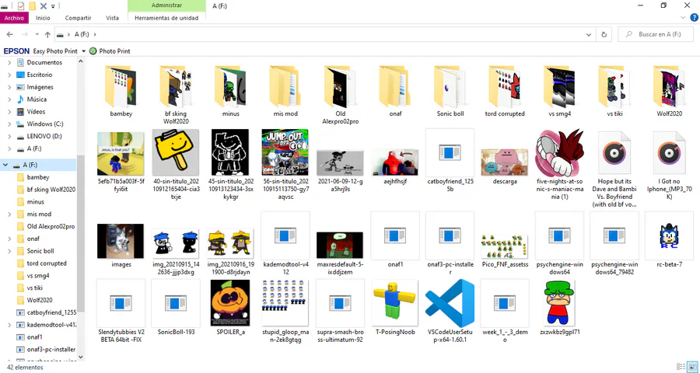The image size is (700, 373).
Task: Select the Slendytubbies V2 BETA 64bit file
Action: [121, 303]
